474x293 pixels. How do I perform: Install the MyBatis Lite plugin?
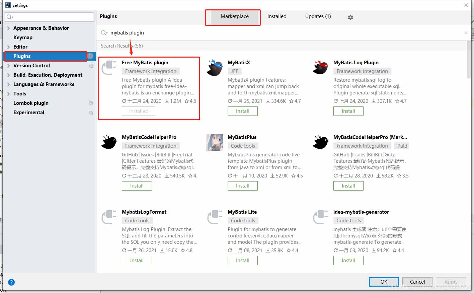pos(243,261)
